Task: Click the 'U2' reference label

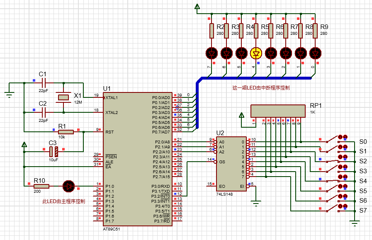Action: click(220, 133)
